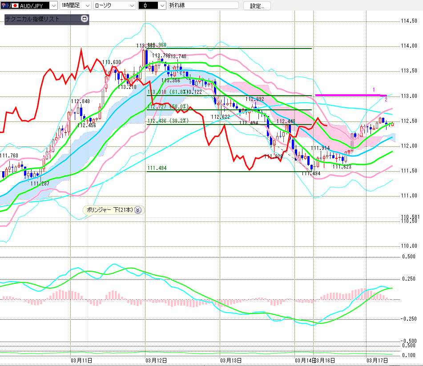Expand the テクニカル指標リスト panel with its square icon
Viewport: 423px width, 366px height.
coord(85,19)
